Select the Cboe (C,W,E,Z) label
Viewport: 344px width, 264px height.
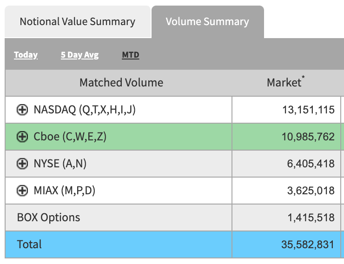coord(70,137)
